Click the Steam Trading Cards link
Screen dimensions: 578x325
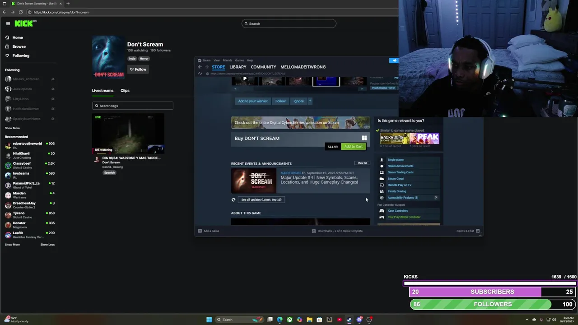(x=401, y=172)
